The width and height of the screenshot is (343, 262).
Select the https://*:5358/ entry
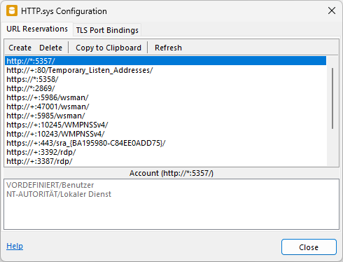(165, 79)
